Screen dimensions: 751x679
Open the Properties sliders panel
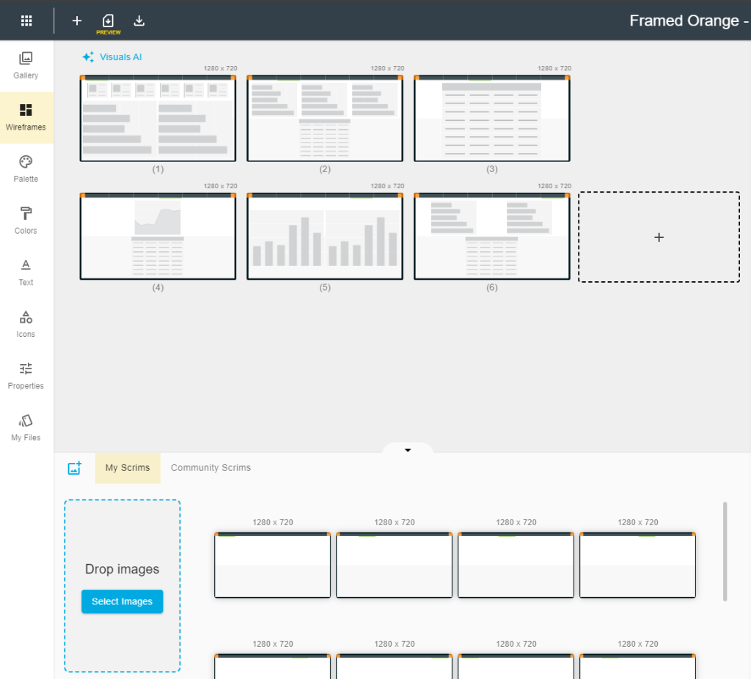pos(26,376)
